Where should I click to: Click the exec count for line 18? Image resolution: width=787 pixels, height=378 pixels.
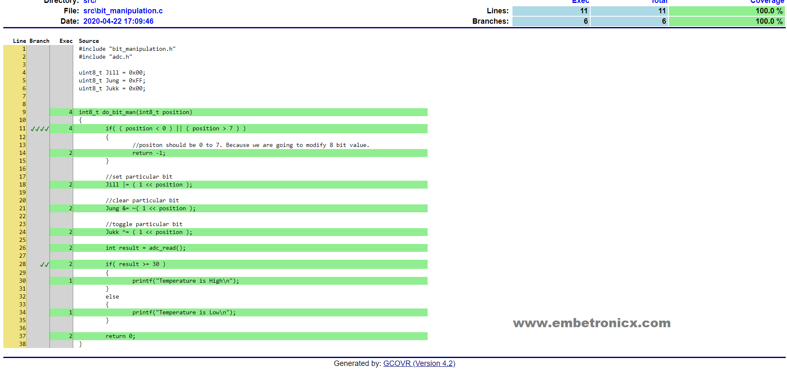[x=70, y=184]
